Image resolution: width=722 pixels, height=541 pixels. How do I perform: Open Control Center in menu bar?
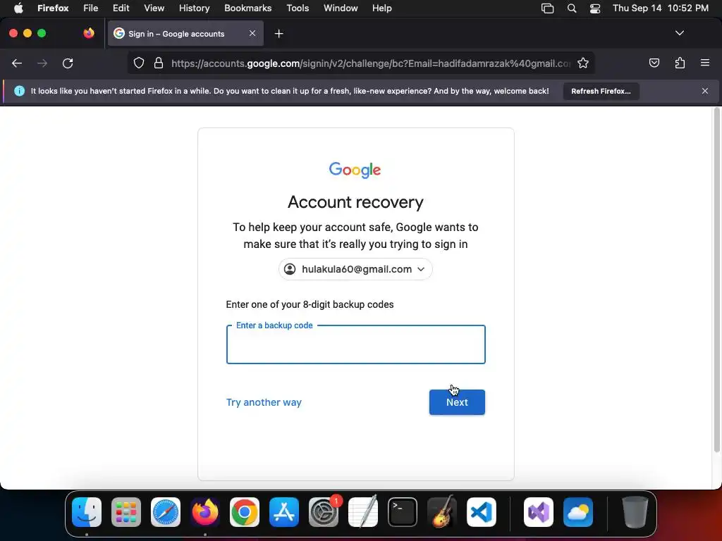tap(595, 8)
